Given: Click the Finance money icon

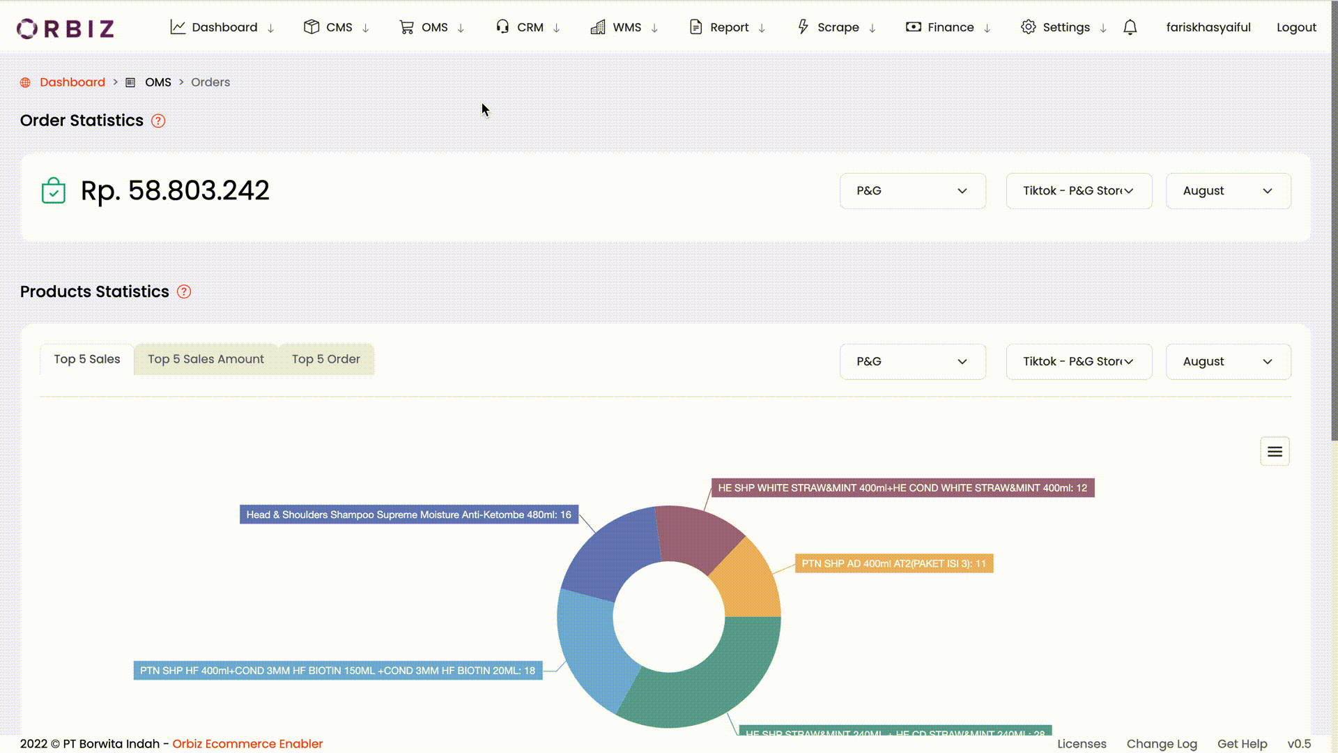Looking at the screenshot, I should 914,27.
